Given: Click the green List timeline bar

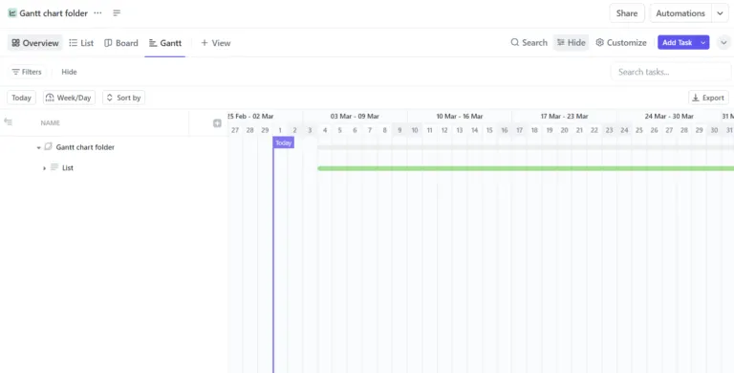Looking at the screenshot, I should click(526, 168).
